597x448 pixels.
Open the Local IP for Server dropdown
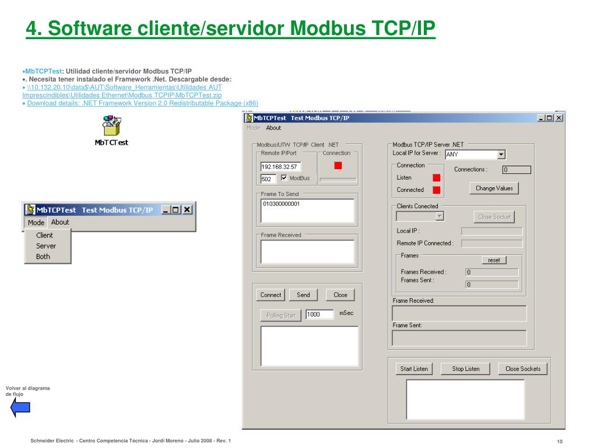pyautogui.click(x=501, y=154)
